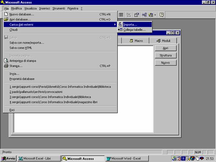Click the New Object toolbar icon
Image resolution: width=216 pixels, height=162 pixels.
[x=151, y=15]
